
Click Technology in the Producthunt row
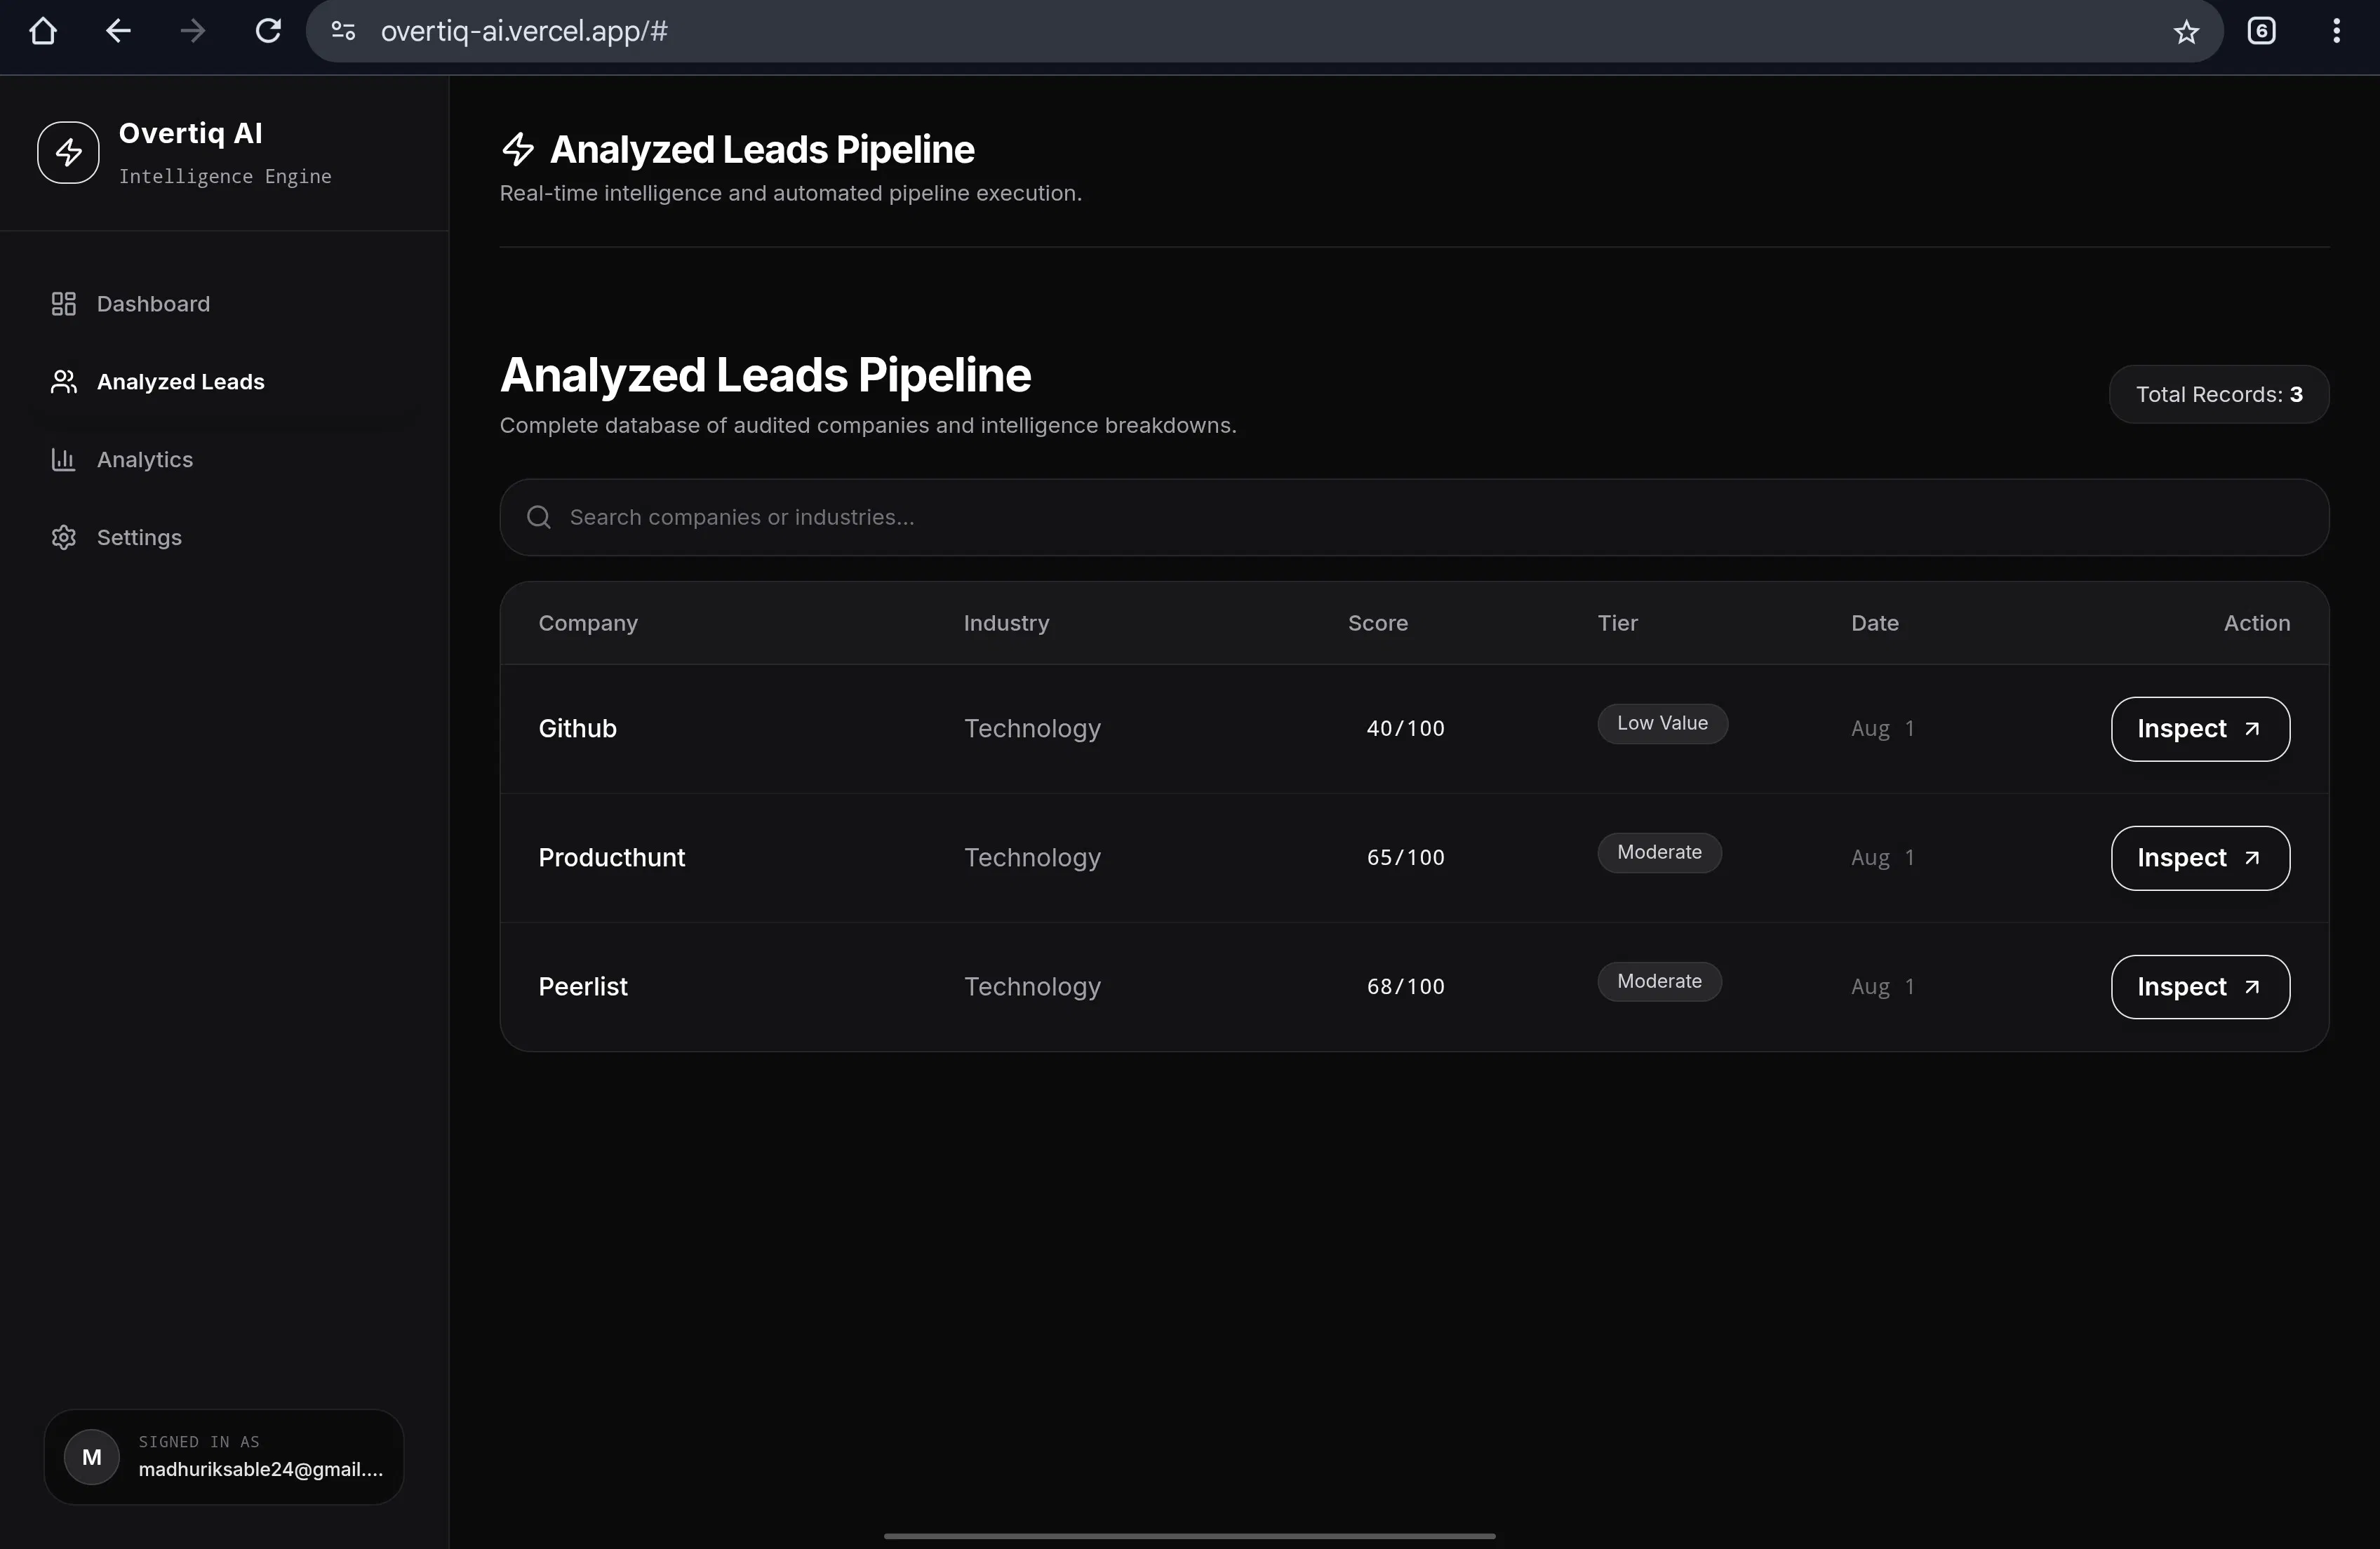(x=1032, y=858)
